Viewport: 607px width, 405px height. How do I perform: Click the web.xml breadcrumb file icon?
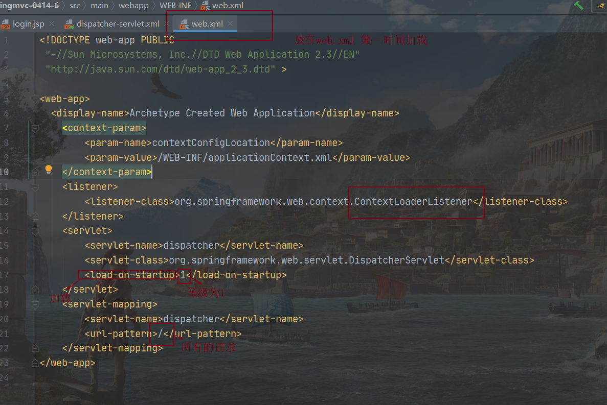tap(205, 6)
